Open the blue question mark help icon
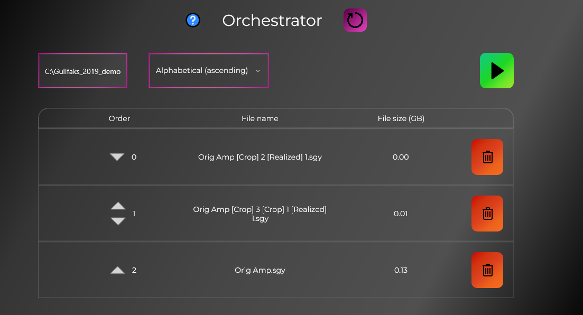This screenshot has height=315, width=583. 193,20
